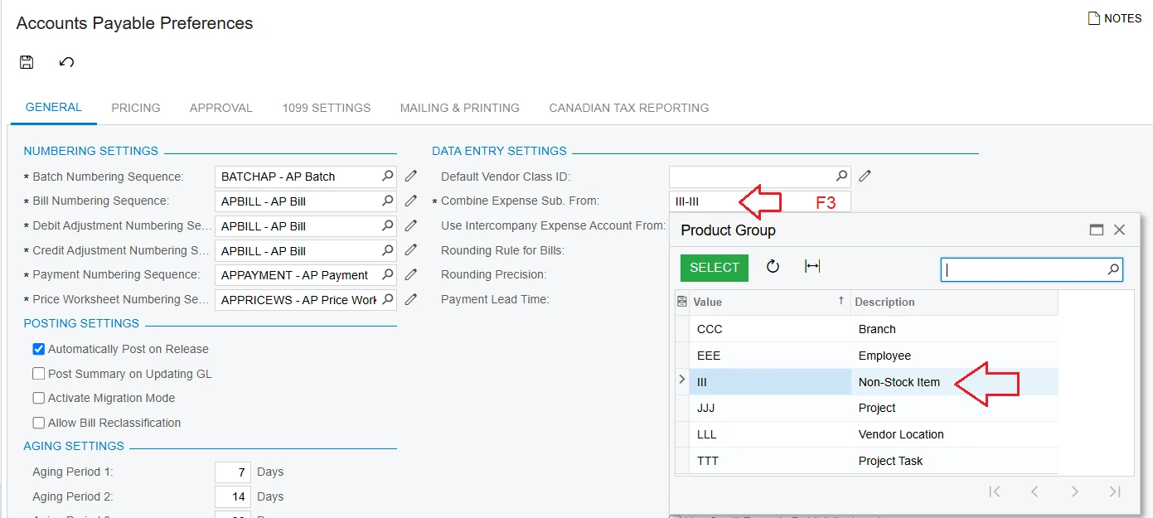Edit the Bill Numbering Sequence with pencil
Viewport: 1153px width, 518px height.
(x=411, y=201)
